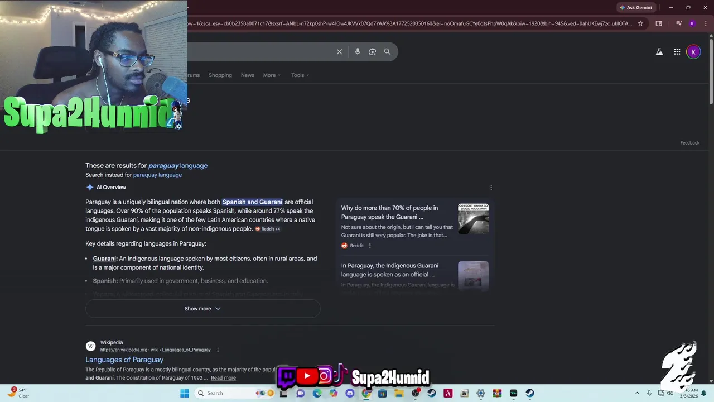
Task: Click the Ask Gemini button
Action: 635,8
